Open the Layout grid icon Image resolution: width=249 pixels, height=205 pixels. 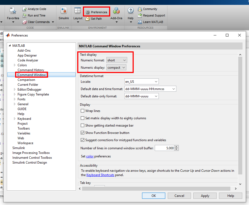(78, 10)
